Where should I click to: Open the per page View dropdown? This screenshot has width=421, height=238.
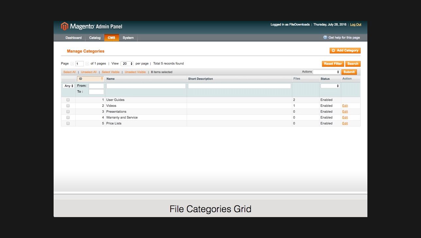[127, 64]
